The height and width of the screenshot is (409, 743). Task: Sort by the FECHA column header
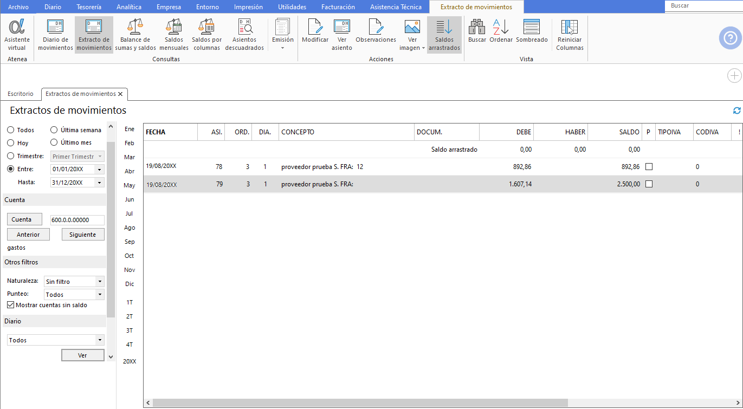click(170, 132)
